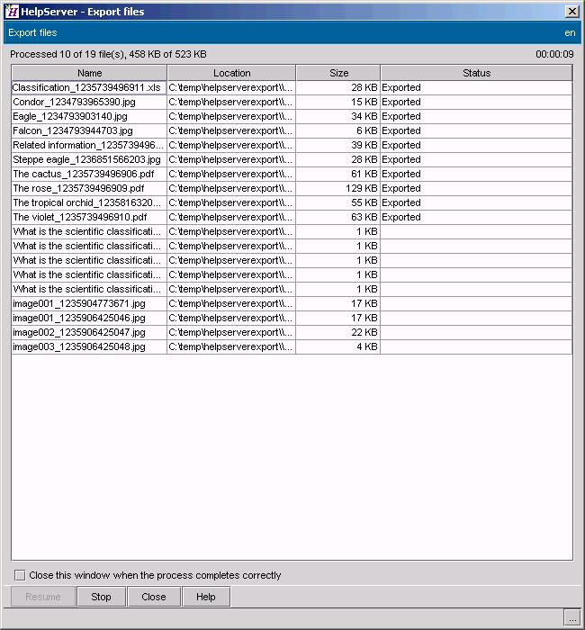Select The rose_1235739496909.pdf file name
Image resolution: width=585 pixels, height=630 pixels.
click(78, 189)
